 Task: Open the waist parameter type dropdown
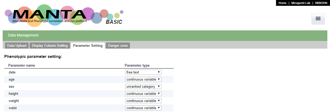click(x=143, y=108)
